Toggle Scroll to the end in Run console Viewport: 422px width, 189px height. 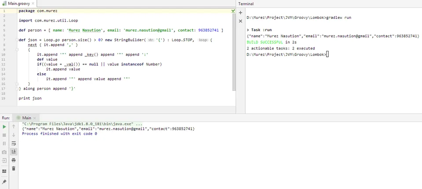point(14,152)
